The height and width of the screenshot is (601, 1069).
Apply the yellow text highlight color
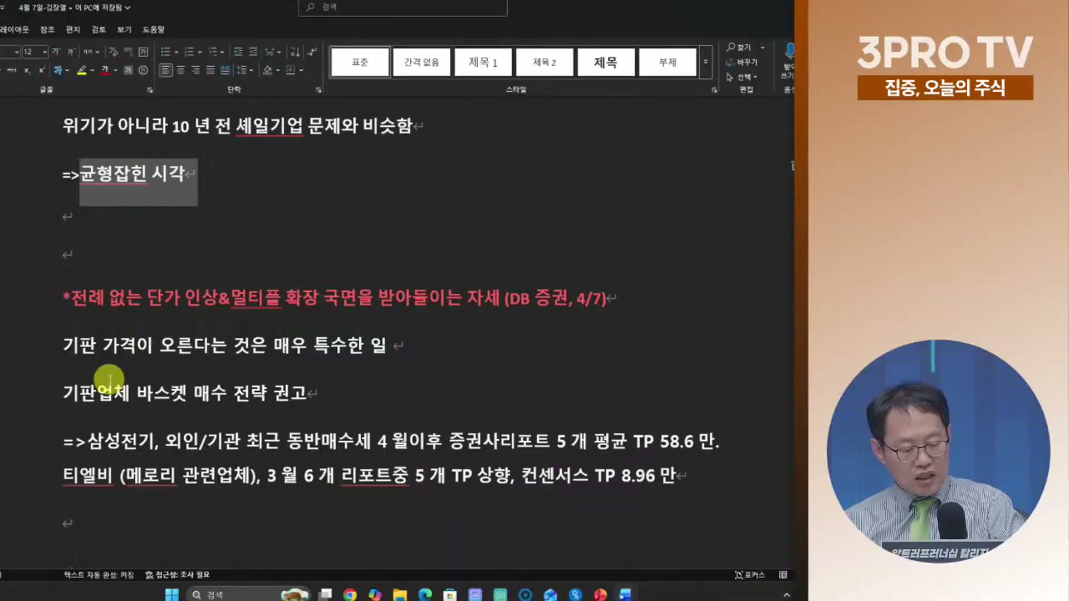coord(82,70)
